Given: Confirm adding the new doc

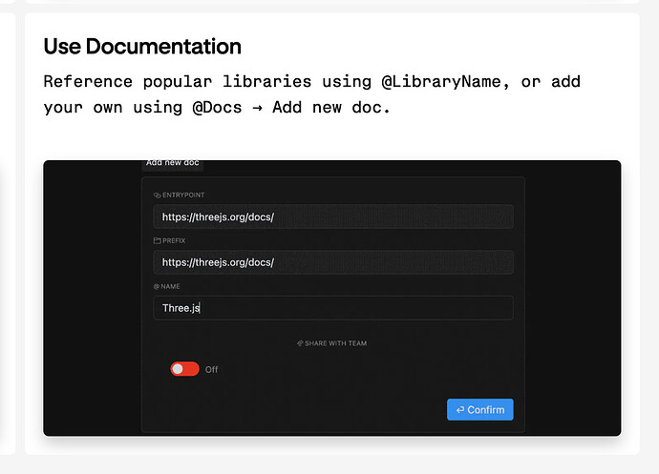Looking at the screenshot, I should tap(480, 409).
